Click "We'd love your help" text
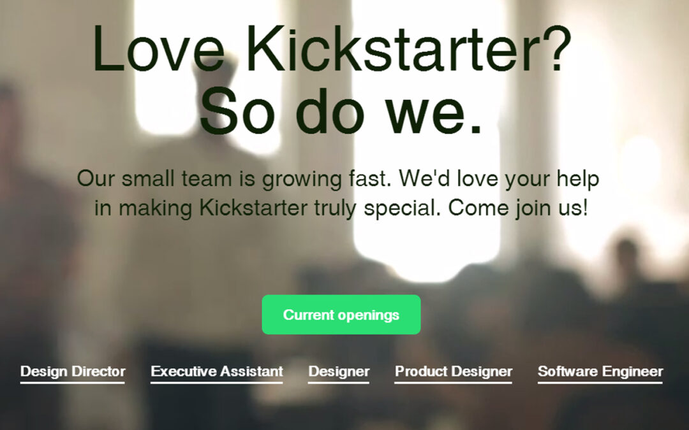The height and width of the screenshot is (430, 689). [499, 179]
